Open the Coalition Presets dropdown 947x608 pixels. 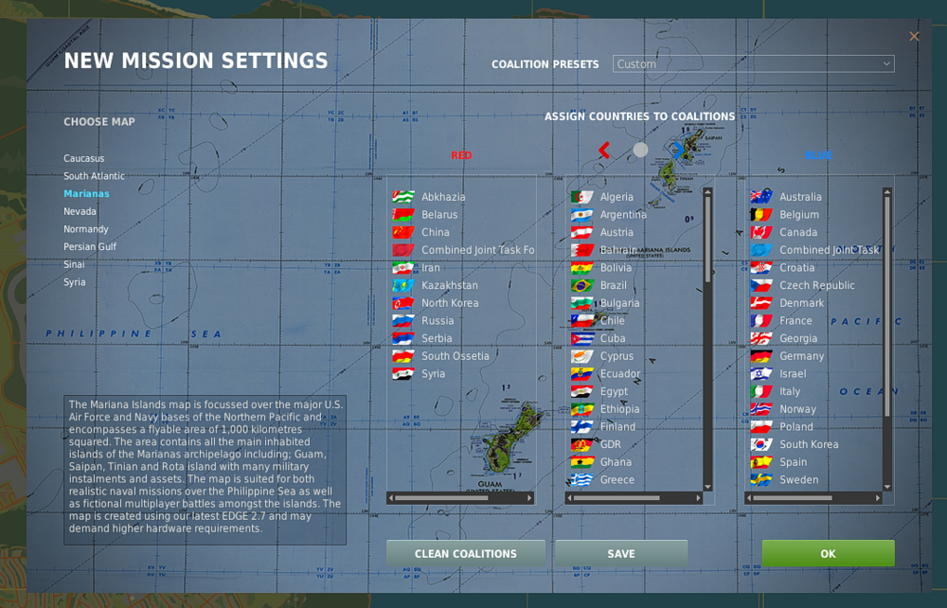tap(753, 64)
